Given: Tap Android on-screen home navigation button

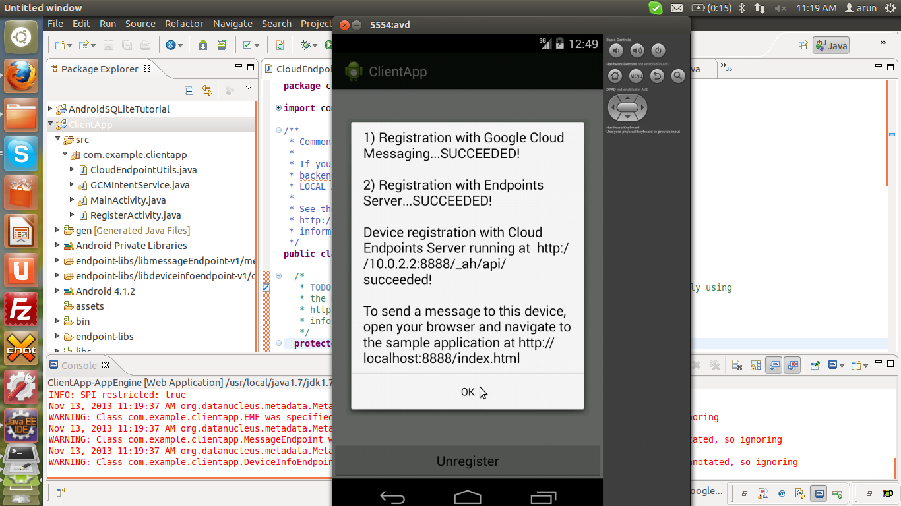Looking at the screenshot, I should [468, 497].
